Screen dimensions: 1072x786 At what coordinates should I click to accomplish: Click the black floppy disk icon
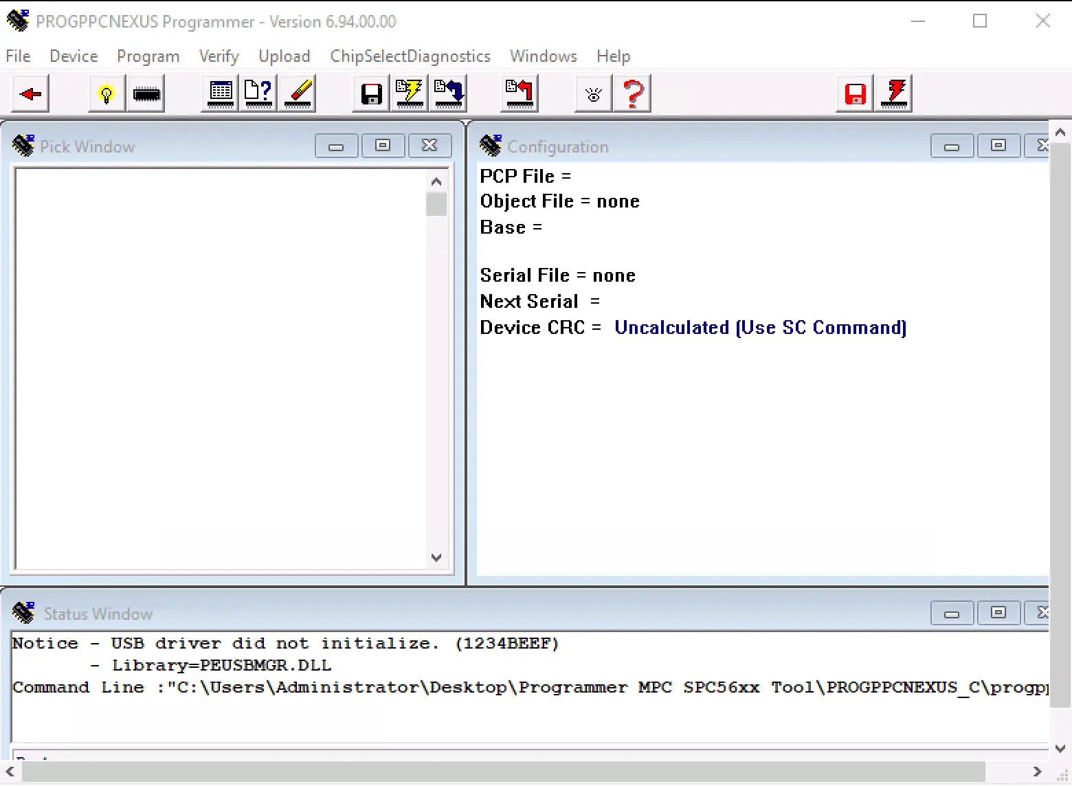point(371,93)
